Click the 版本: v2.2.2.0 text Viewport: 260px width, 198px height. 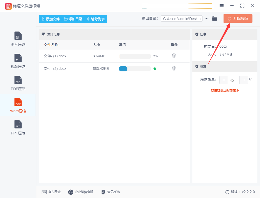click(243, 192)
